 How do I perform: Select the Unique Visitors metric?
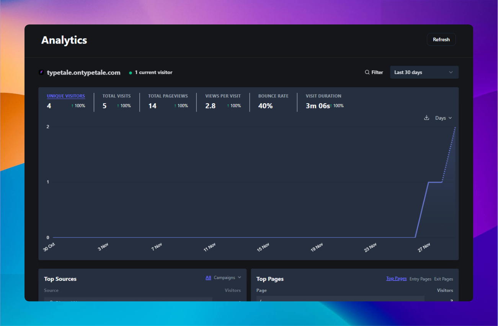pyautogui.click(x=66, y=96)
